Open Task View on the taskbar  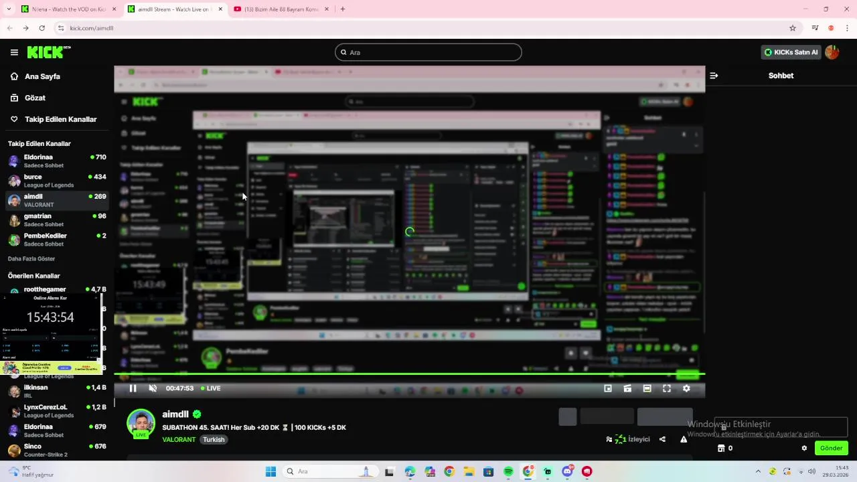point(390,471)
